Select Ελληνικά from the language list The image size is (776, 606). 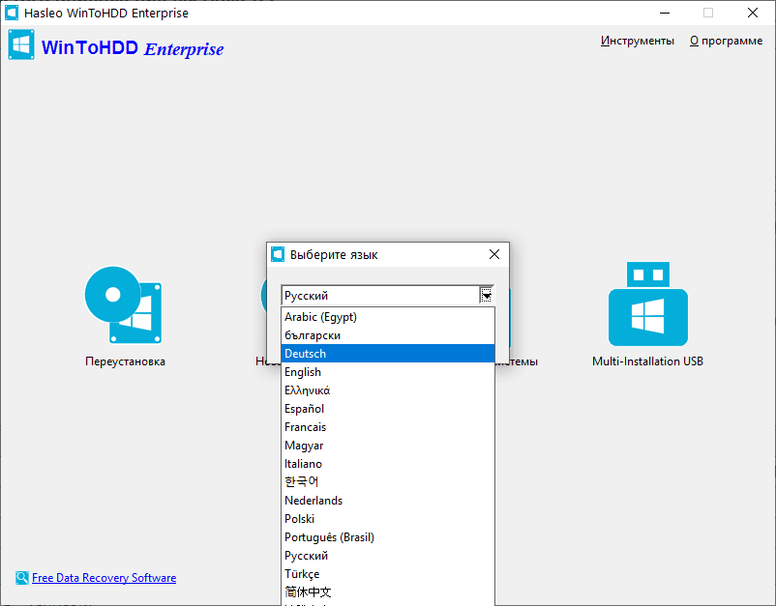coord(388,390)
